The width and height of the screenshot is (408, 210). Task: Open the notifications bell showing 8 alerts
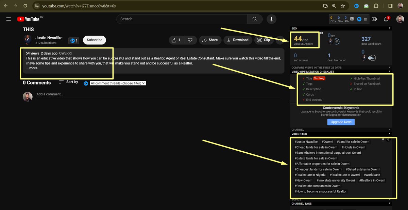[x=386, y=19]
